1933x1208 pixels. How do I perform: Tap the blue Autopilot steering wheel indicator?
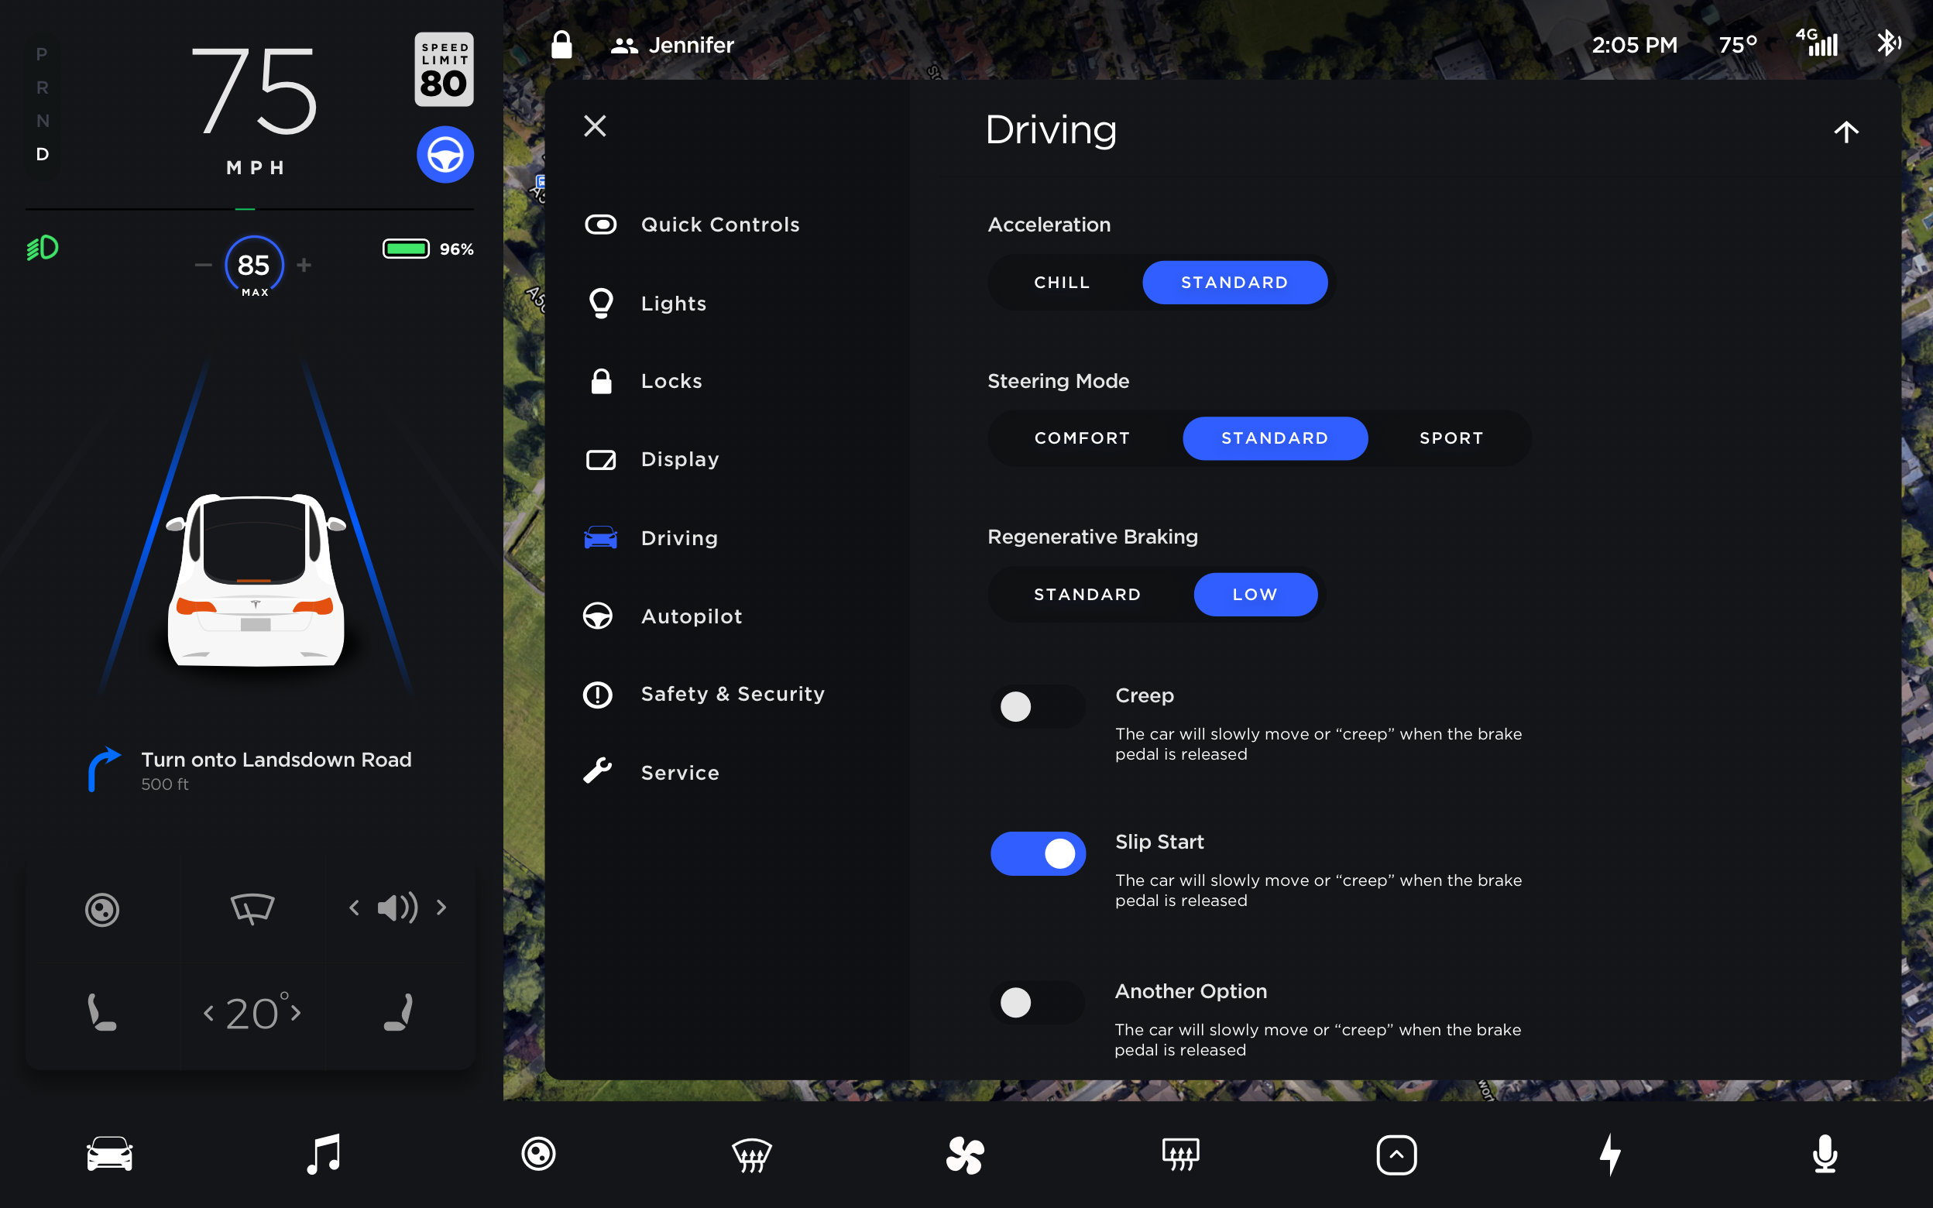click(x=445, y=155)
